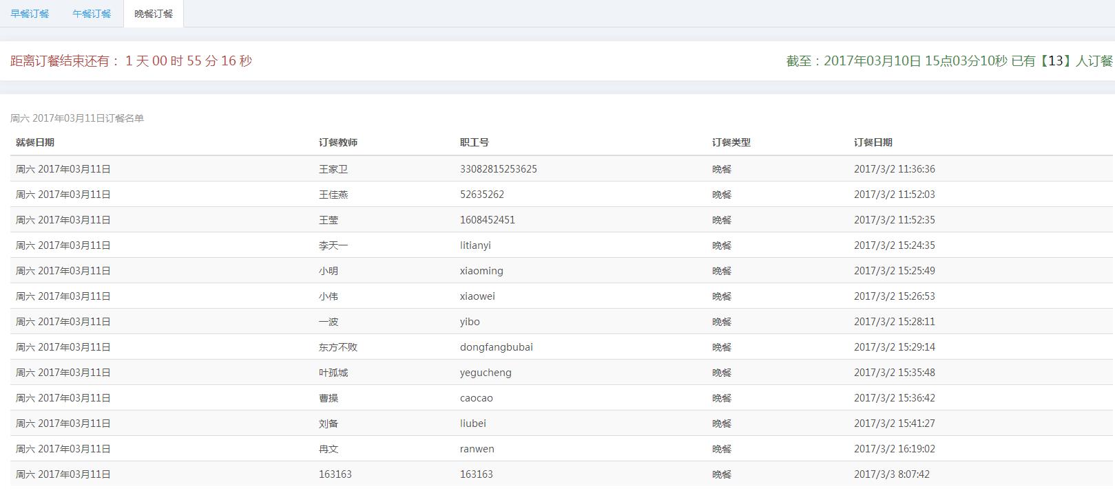The width and height of the screenshot is (1115, 495).
Task: Click the 截至 order count summary
Action: click(950, 61)
